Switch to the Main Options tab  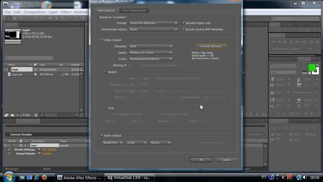click(x=106, y=10)
